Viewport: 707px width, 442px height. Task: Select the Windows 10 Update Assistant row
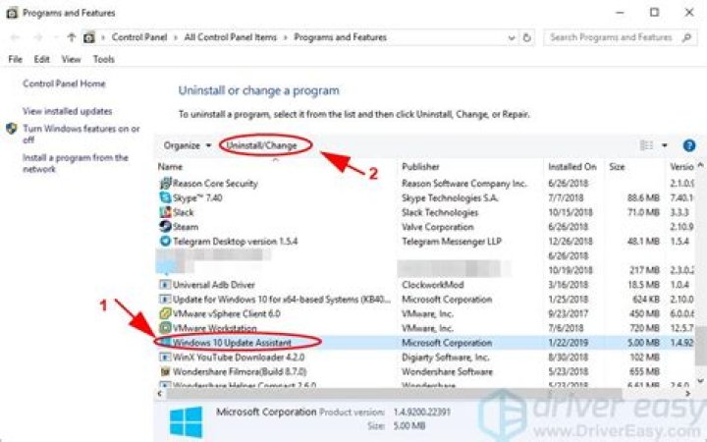426,343
